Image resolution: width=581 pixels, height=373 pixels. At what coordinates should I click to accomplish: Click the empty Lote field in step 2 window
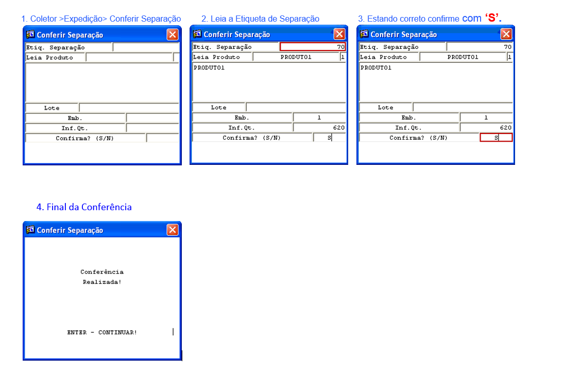click(296, 107)
